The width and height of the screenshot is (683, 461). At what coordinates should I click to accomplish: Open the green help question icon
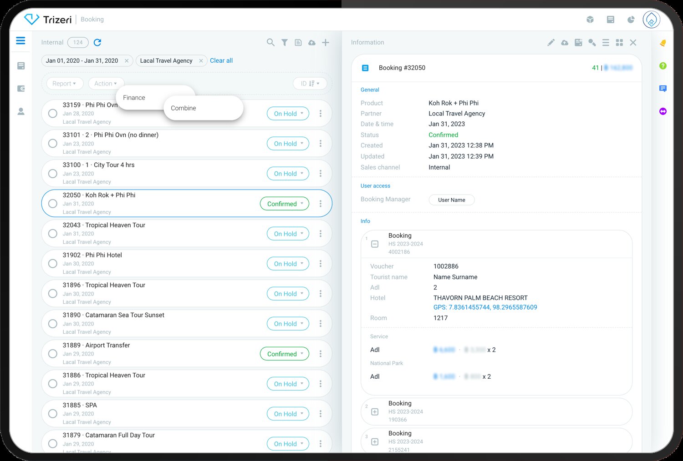663,66
